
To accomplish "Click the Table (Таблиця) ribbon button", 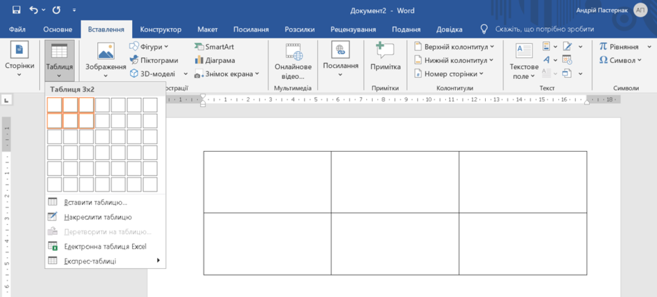I will click(x=59, y=60).
